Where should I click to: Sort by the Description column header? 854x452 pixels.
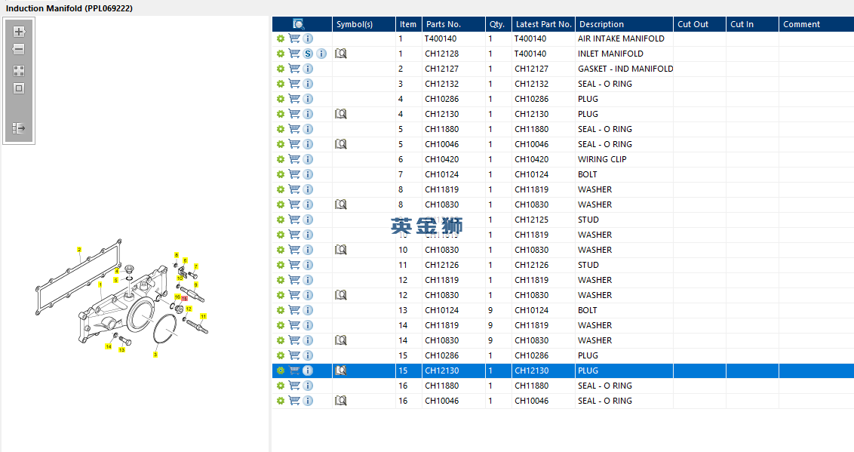(x=624, y=24)
